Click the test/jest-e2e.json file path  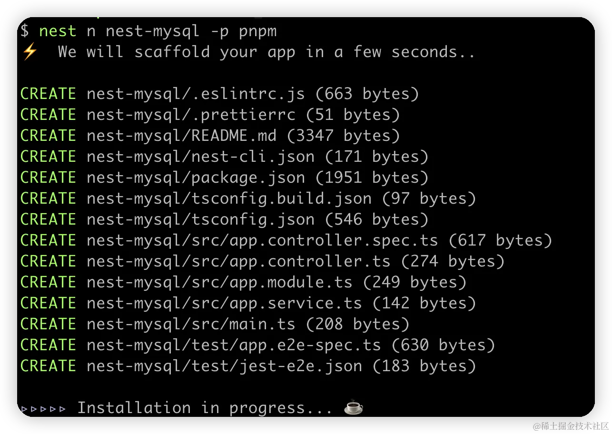[224, 366]
